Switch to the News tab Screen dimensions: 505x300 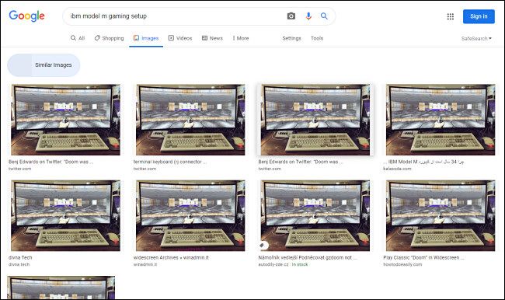(x=212, y=38)
